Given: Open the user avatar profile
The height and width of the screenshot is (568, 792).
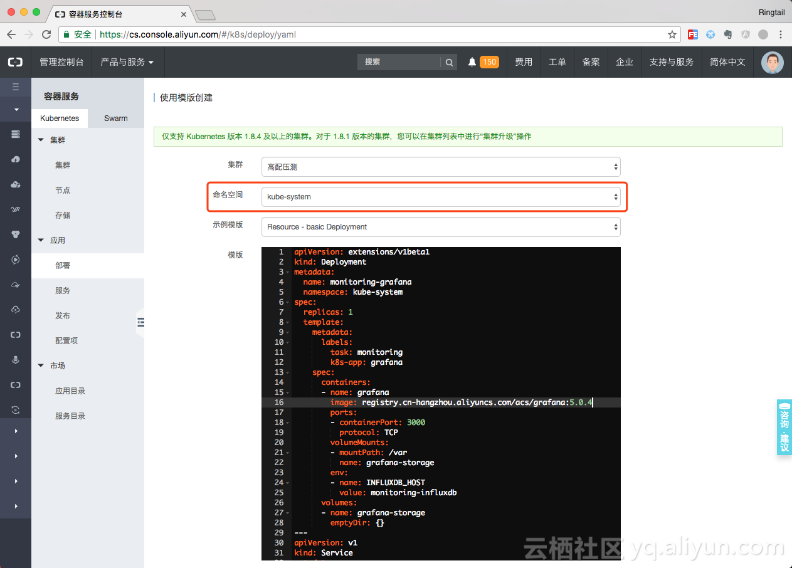Looking at the screenshot, I should coord(772,62).
